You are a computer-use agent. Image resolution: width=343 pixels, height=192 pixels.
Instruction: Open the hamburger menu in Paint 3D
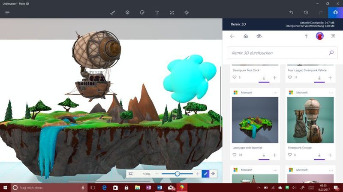pos(7,13)
